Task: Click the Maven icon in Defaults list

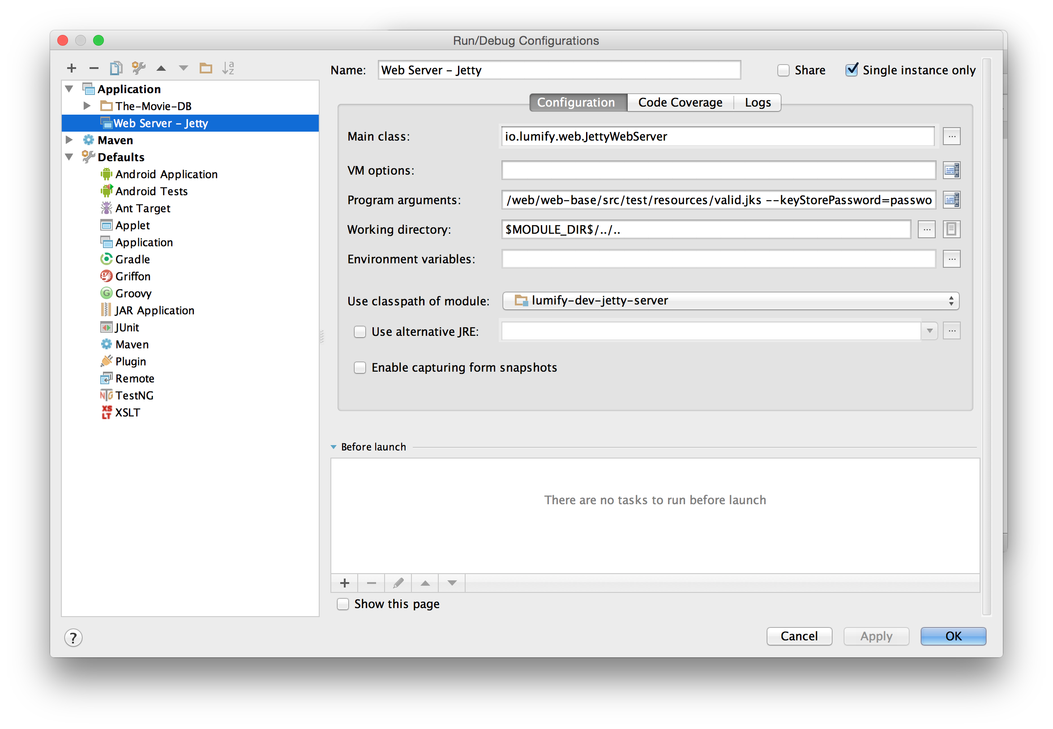Action: pyautogui.click(x=107, y=344)
